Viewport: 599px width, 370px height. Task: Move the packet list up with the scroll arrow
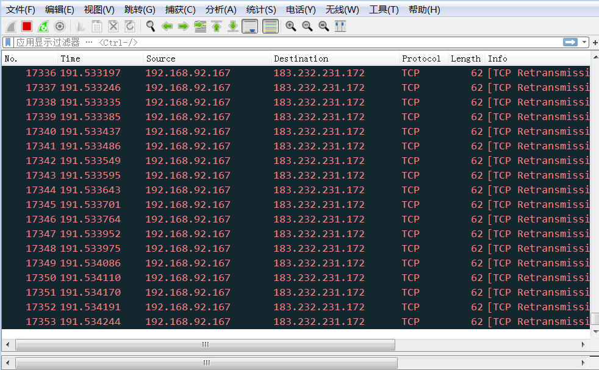(x=595, y=57)
